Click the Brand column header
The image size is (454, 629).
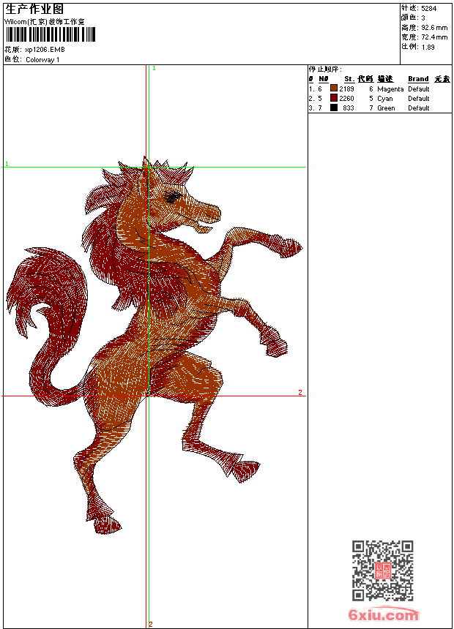tap(418, 79)
